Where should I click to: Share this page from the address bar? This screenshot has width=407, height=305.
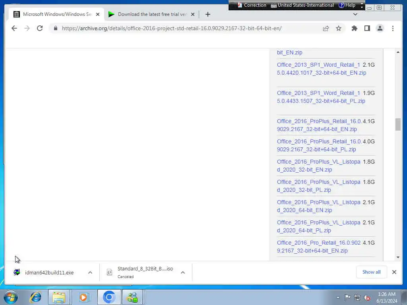pos(326,28)
